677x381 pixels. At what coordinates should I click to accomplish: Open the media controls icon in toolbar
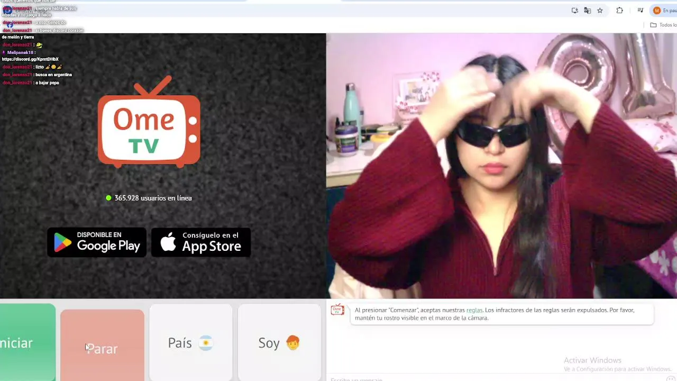(640, 10)
